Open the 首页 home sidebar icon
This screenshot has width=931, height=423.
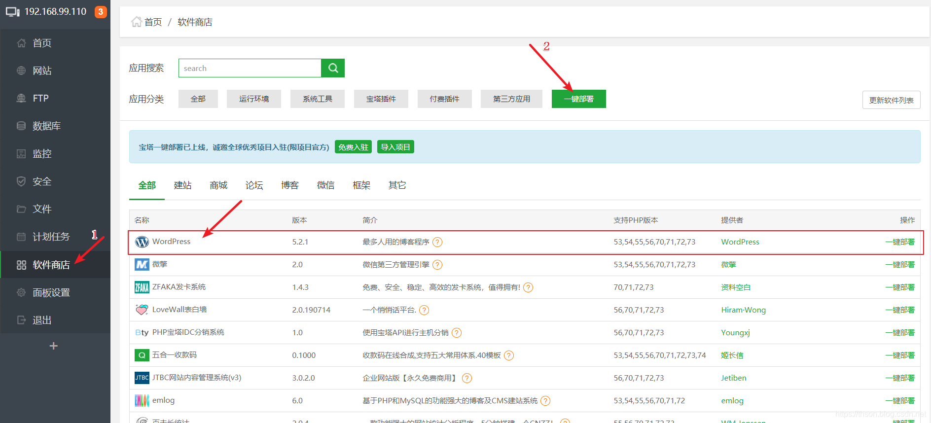click(21, 43)
